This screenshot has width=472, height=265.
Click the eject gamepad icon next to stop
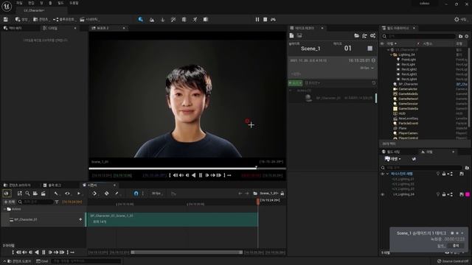[x=273, y=20]
